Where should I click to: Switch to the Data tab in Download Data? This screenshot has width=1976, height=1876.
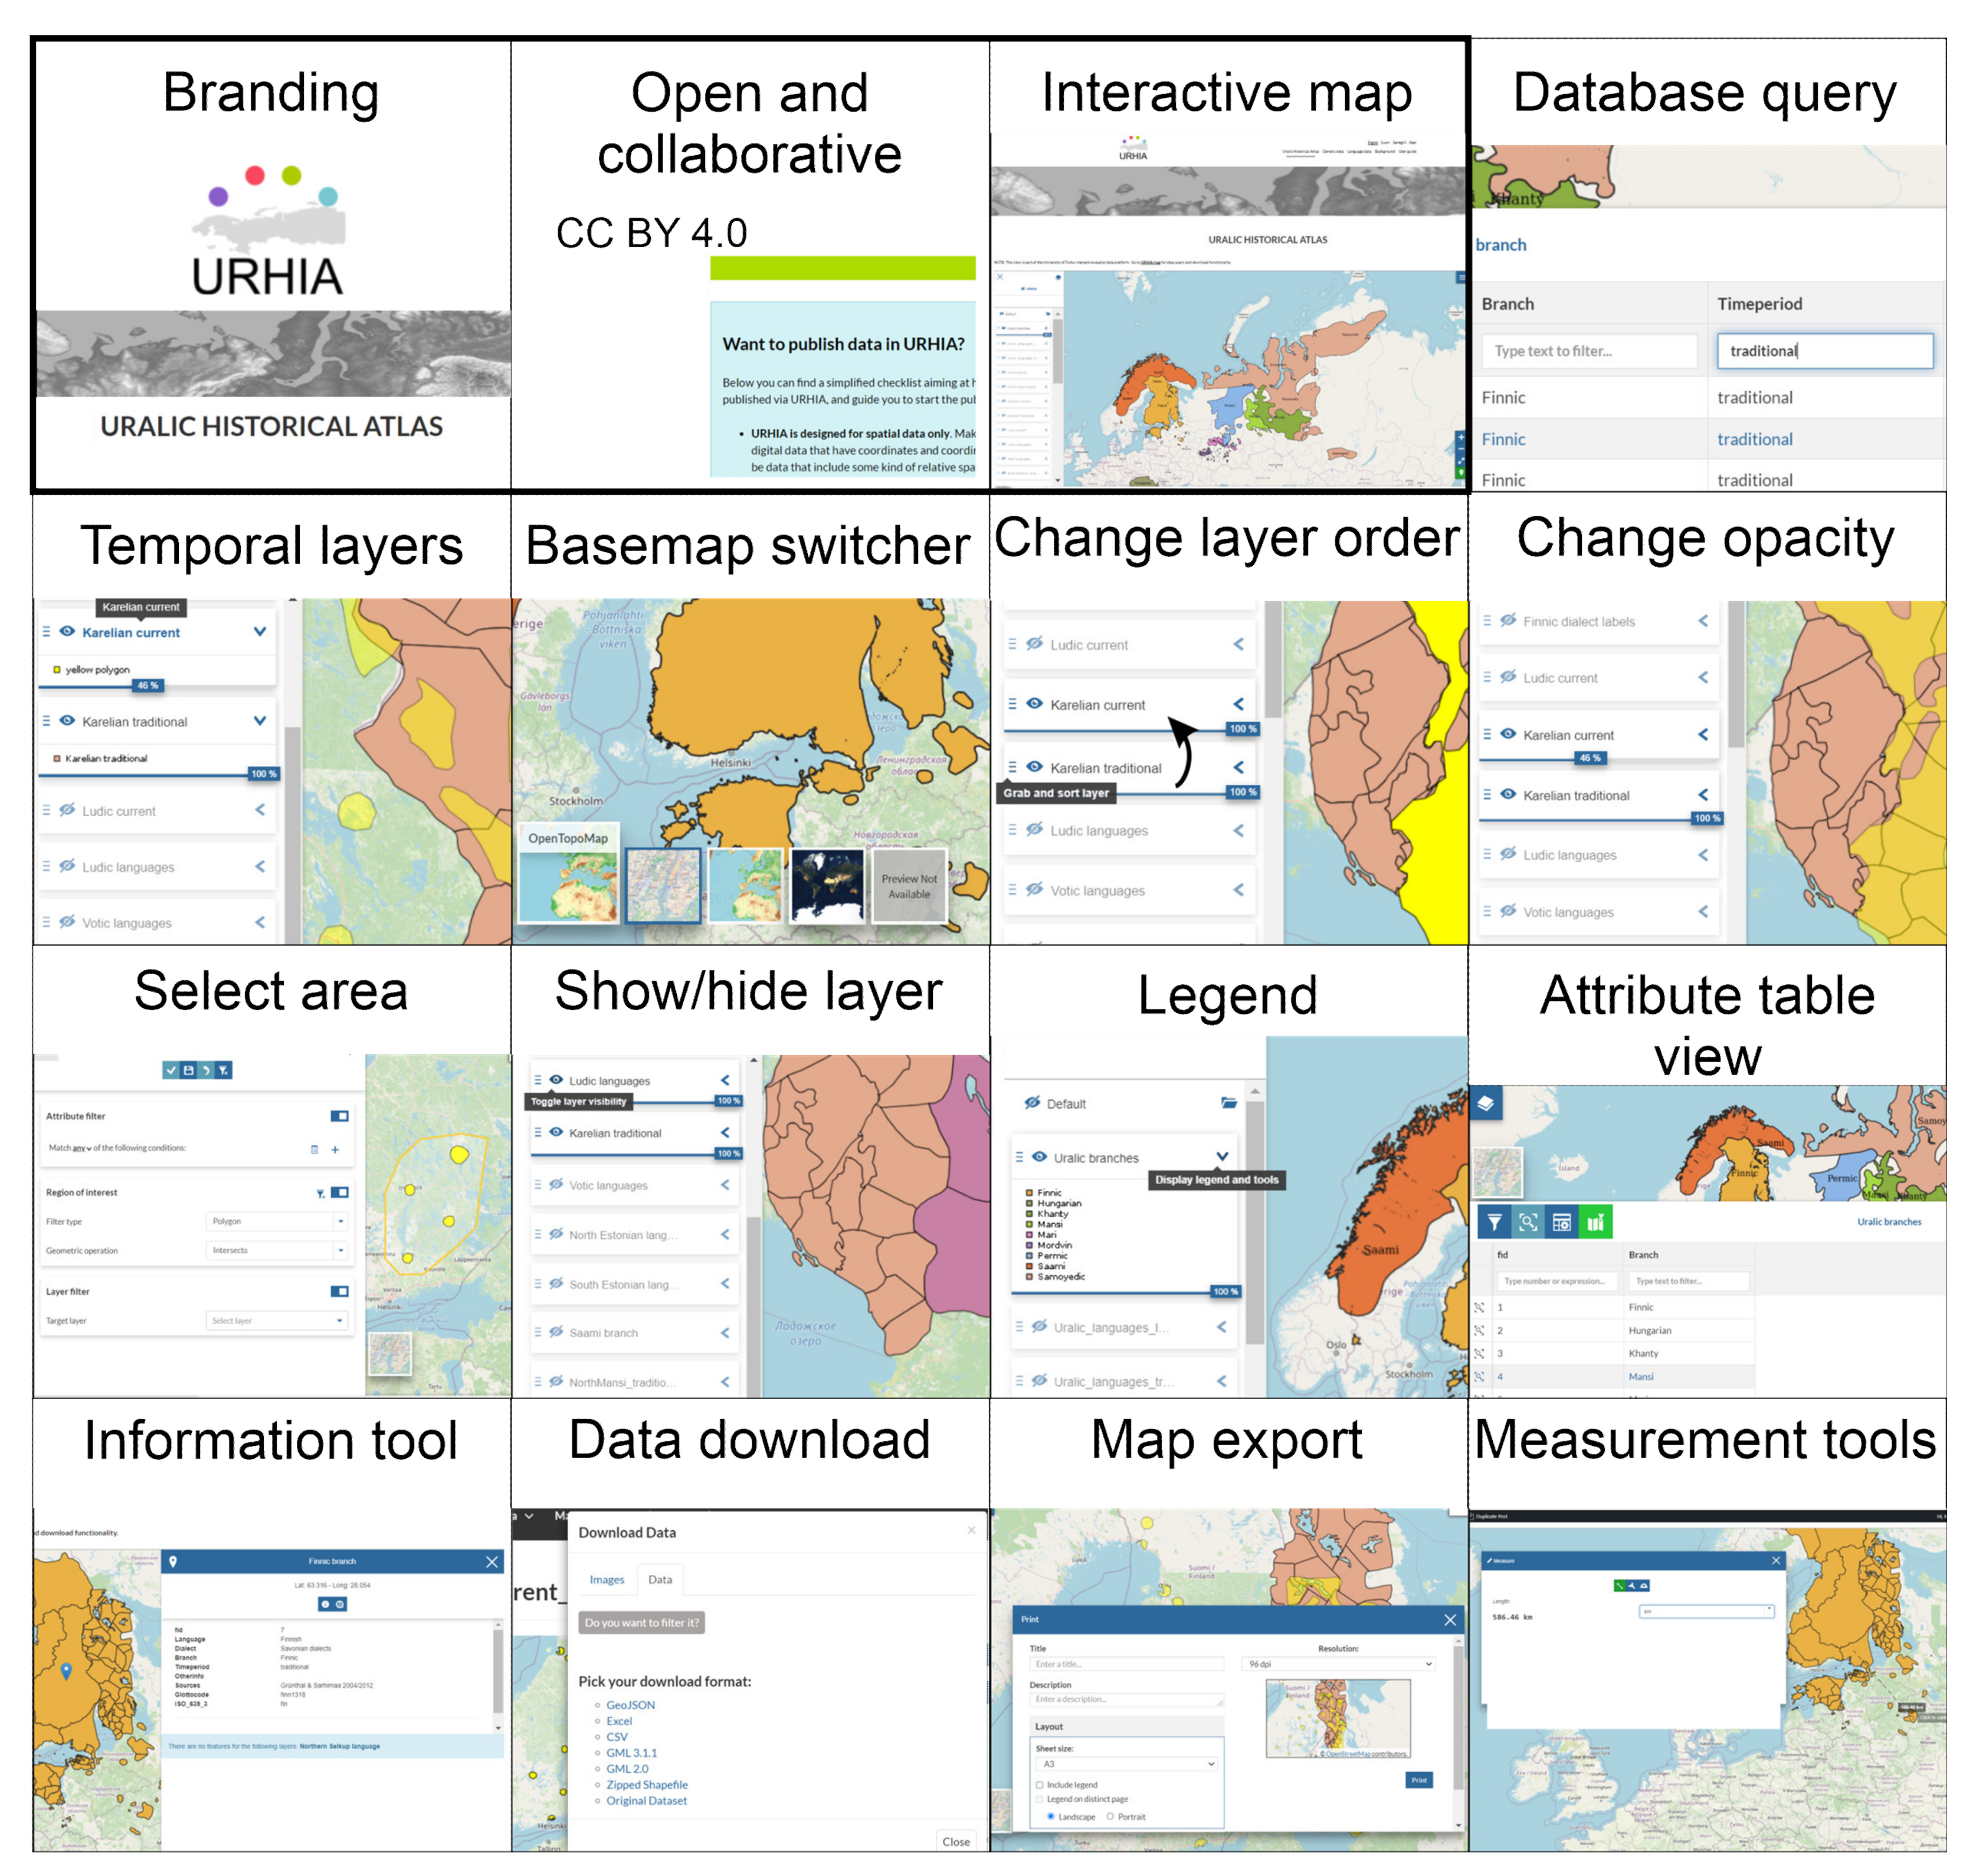[660, 1580]
